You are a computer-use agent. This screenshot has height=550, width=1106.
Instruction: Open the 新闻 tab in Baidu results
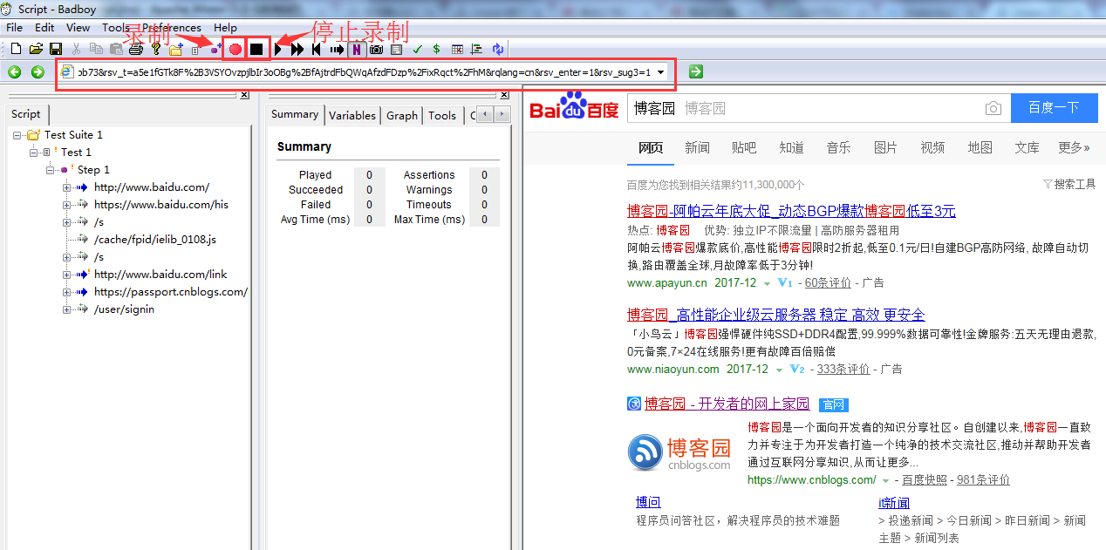pyautogui.click(x=697, y=147)
